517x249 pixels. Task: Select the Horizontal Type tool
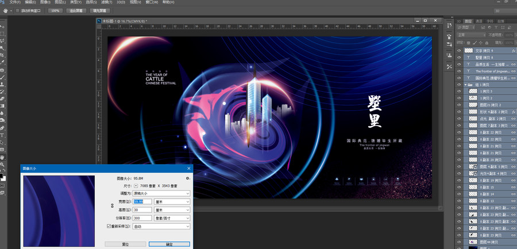coord(2,135)
